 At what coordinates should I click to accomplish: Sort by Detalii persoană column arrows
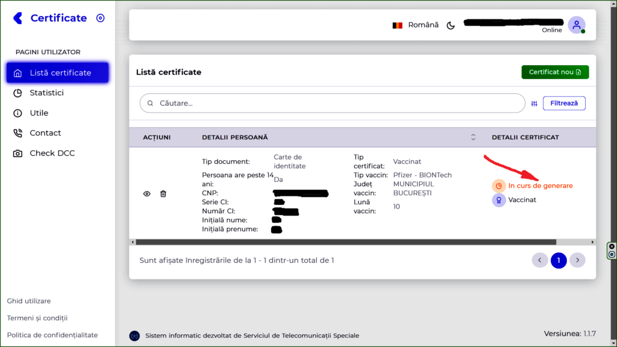[x=473, y=137]
